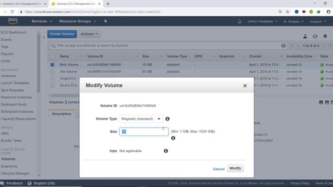Open Lifecycle Manager in the sidebar

[x=15, y=173]
